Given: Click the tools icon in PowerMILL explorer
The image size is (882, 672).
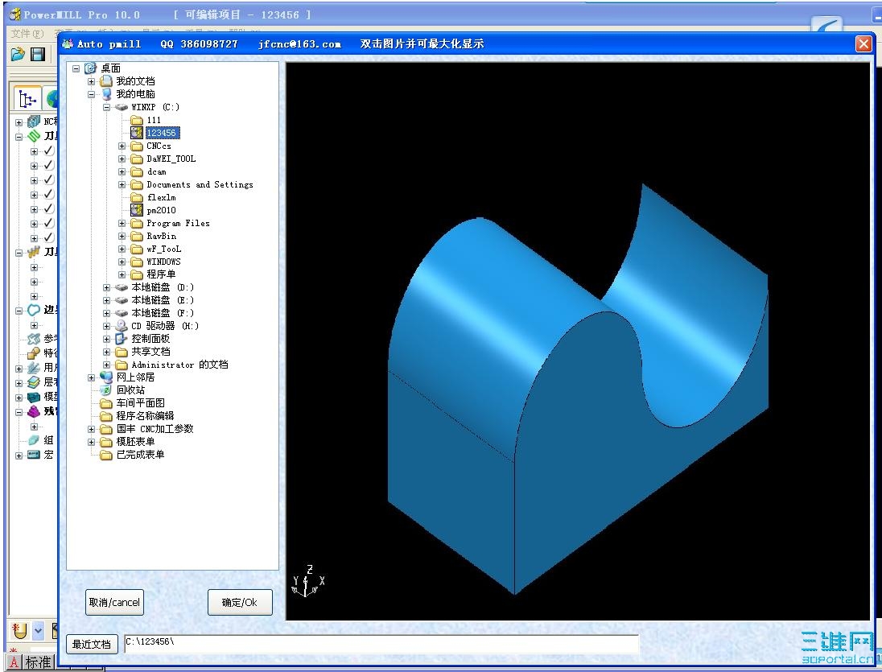Looking at the screenshot, I should coord(34,253).
